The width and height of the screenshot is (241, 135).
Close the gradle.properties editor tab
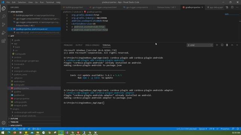pos(202,7)
